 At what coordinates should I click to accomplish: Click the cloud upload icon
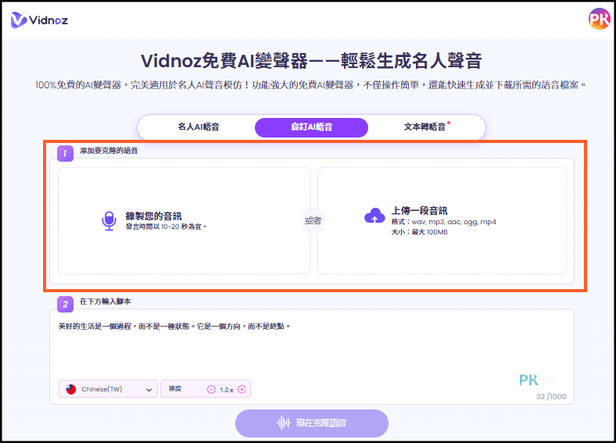tap(374, 216)
